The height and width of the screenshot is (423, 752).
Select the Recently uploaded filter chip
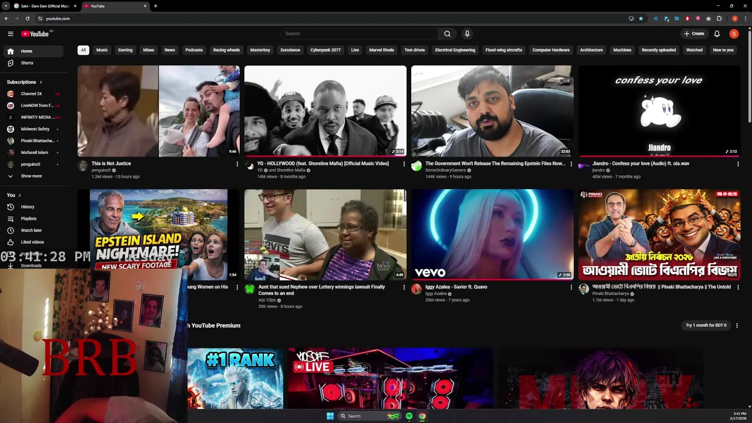point(659,50)
